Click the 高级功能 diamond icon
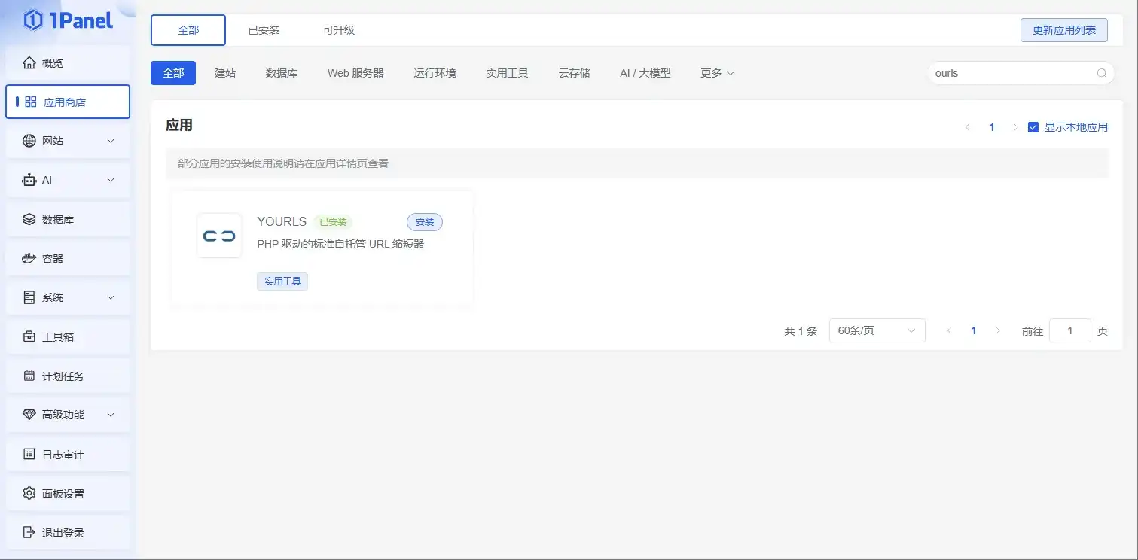 point(29,415)
